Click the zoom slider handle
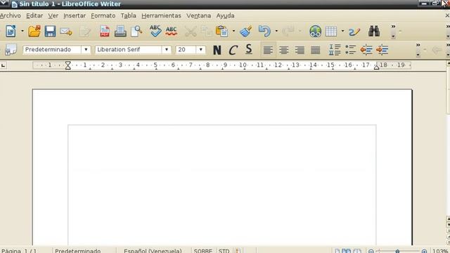This screenshot has height=253, width=450. pyautogui.click(x=397, y=252)
